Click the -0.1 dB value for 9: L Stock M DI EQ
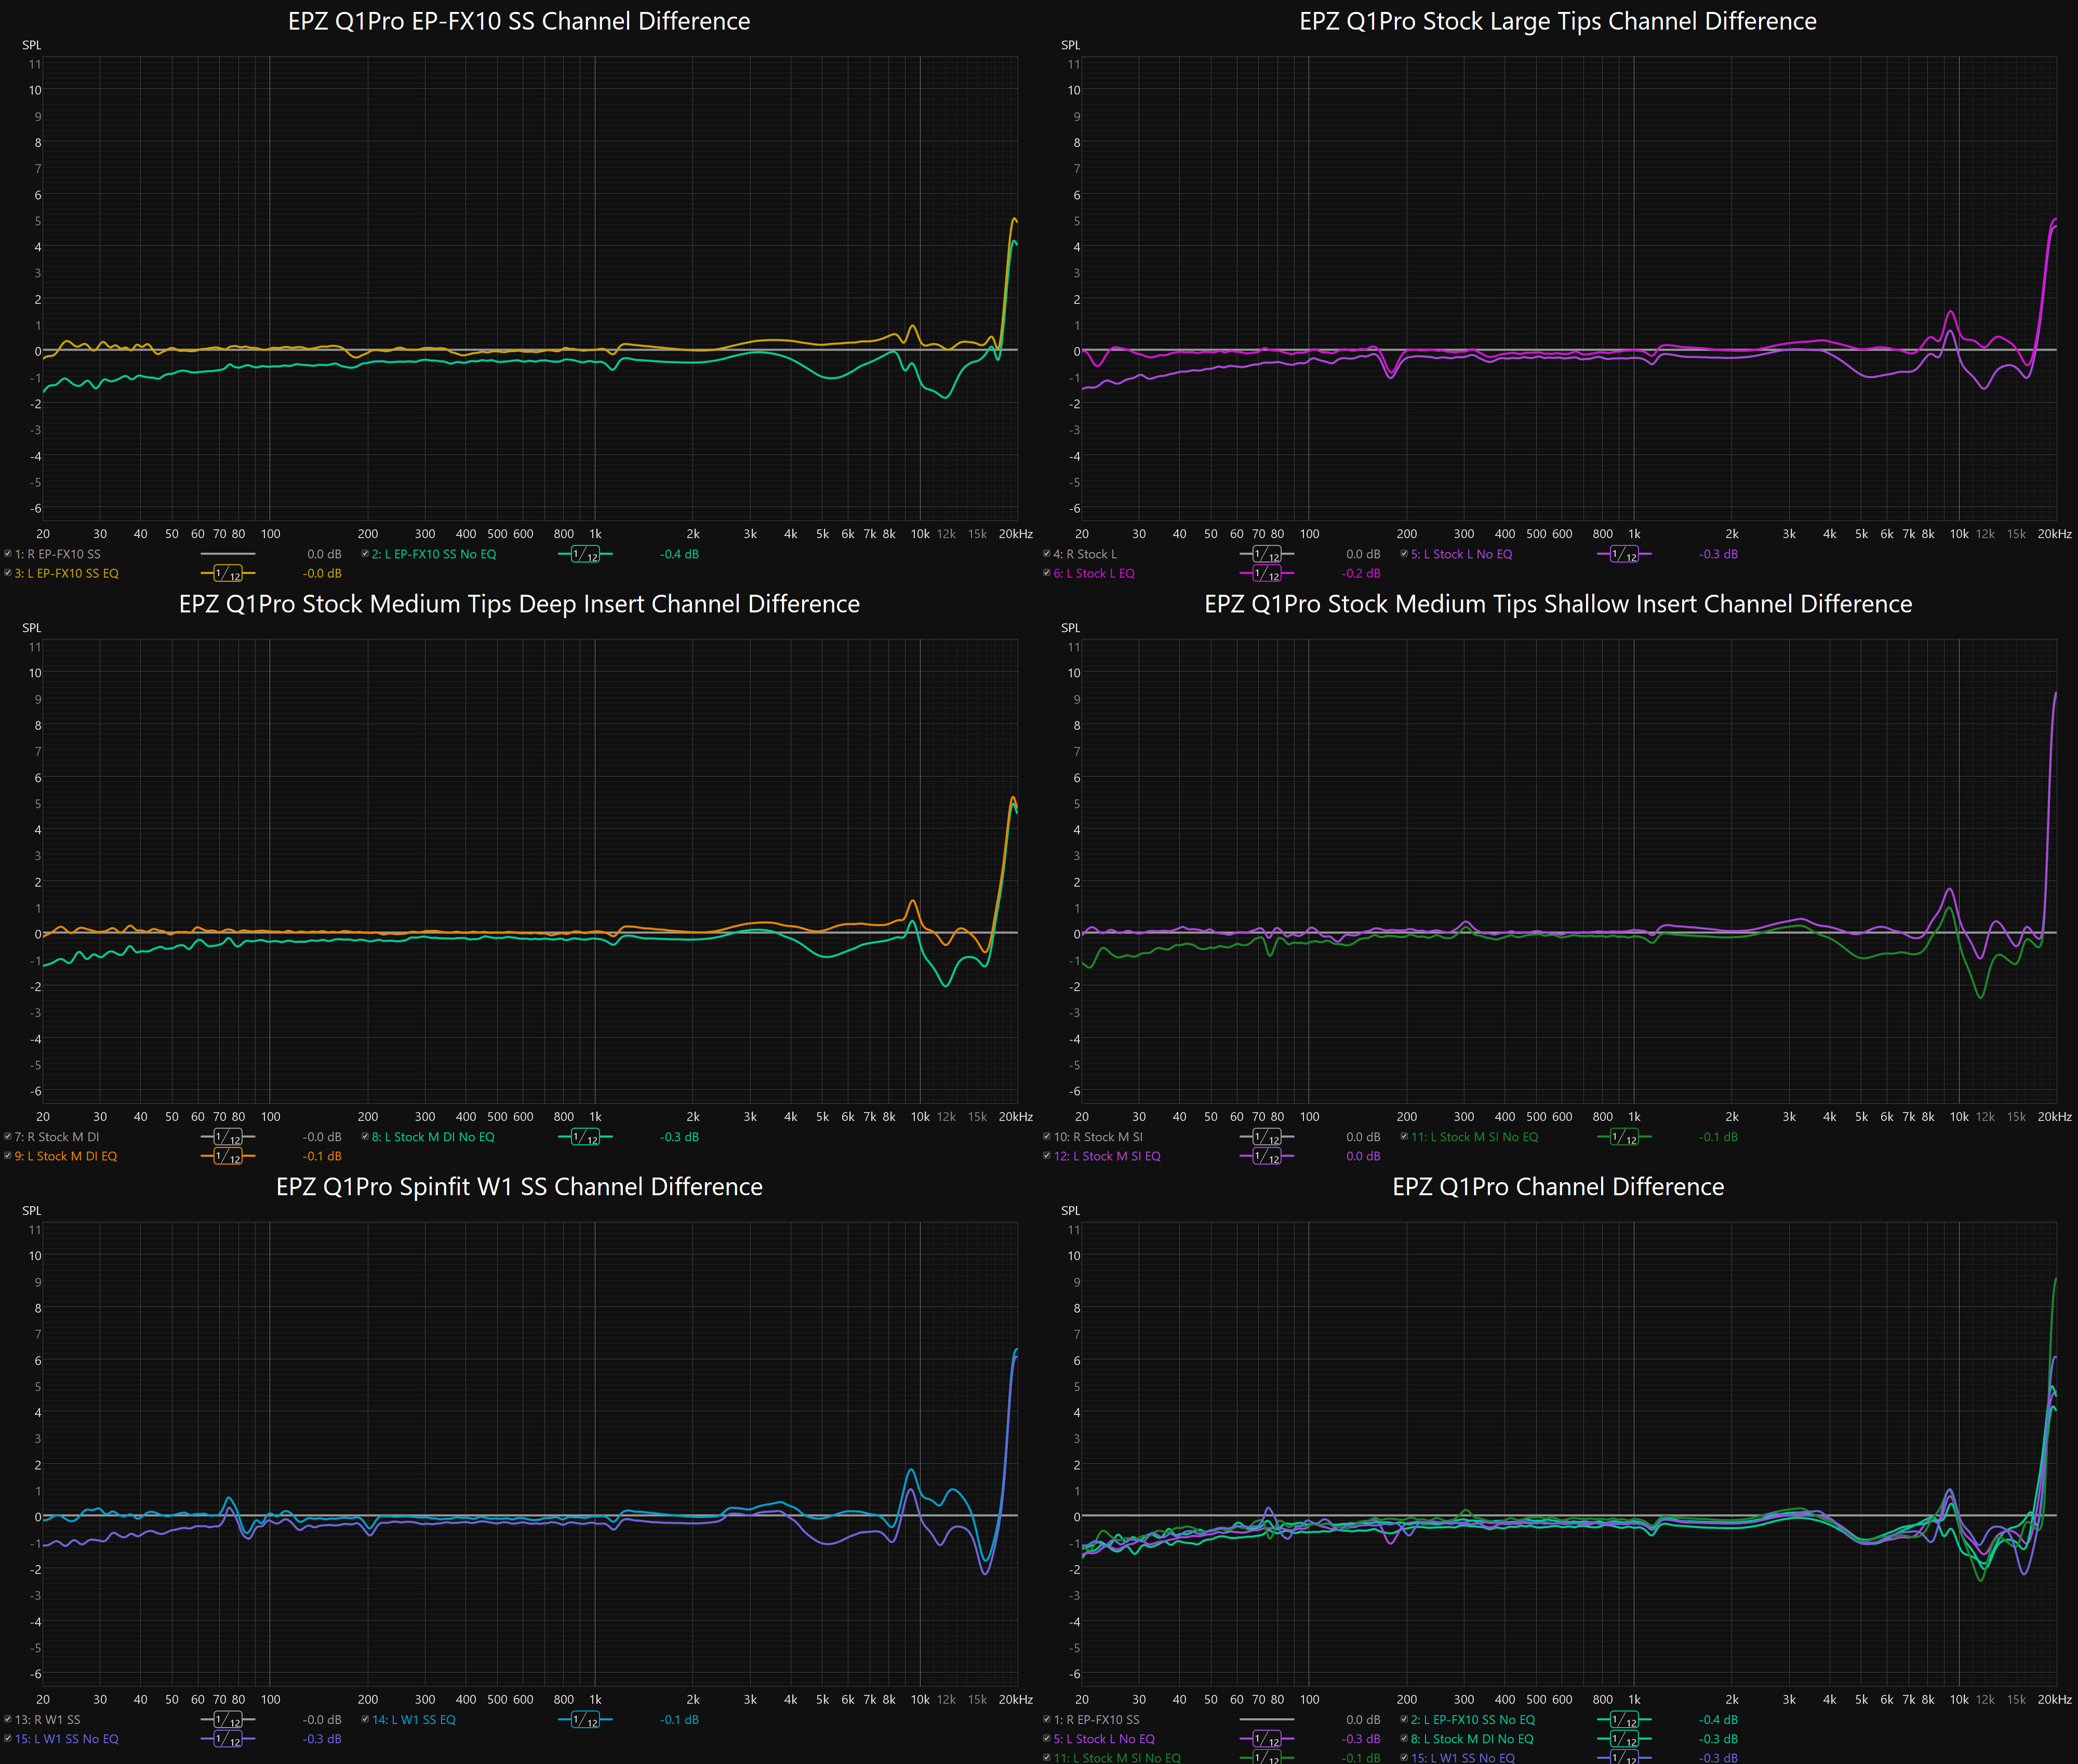Viewport: 2078px width, 1764px height. [x=322, y=1156]
